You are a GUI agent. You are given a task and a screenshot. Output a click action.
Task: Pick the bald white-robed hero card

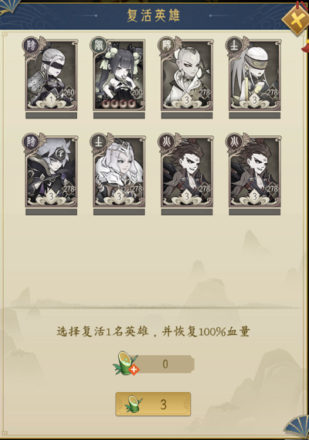tap(187, 75)
